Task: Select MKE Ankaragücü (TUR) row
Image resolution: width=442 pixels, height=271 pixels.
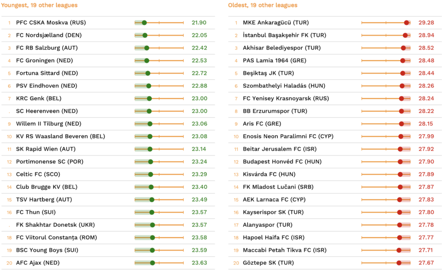Action: point(335,22)
